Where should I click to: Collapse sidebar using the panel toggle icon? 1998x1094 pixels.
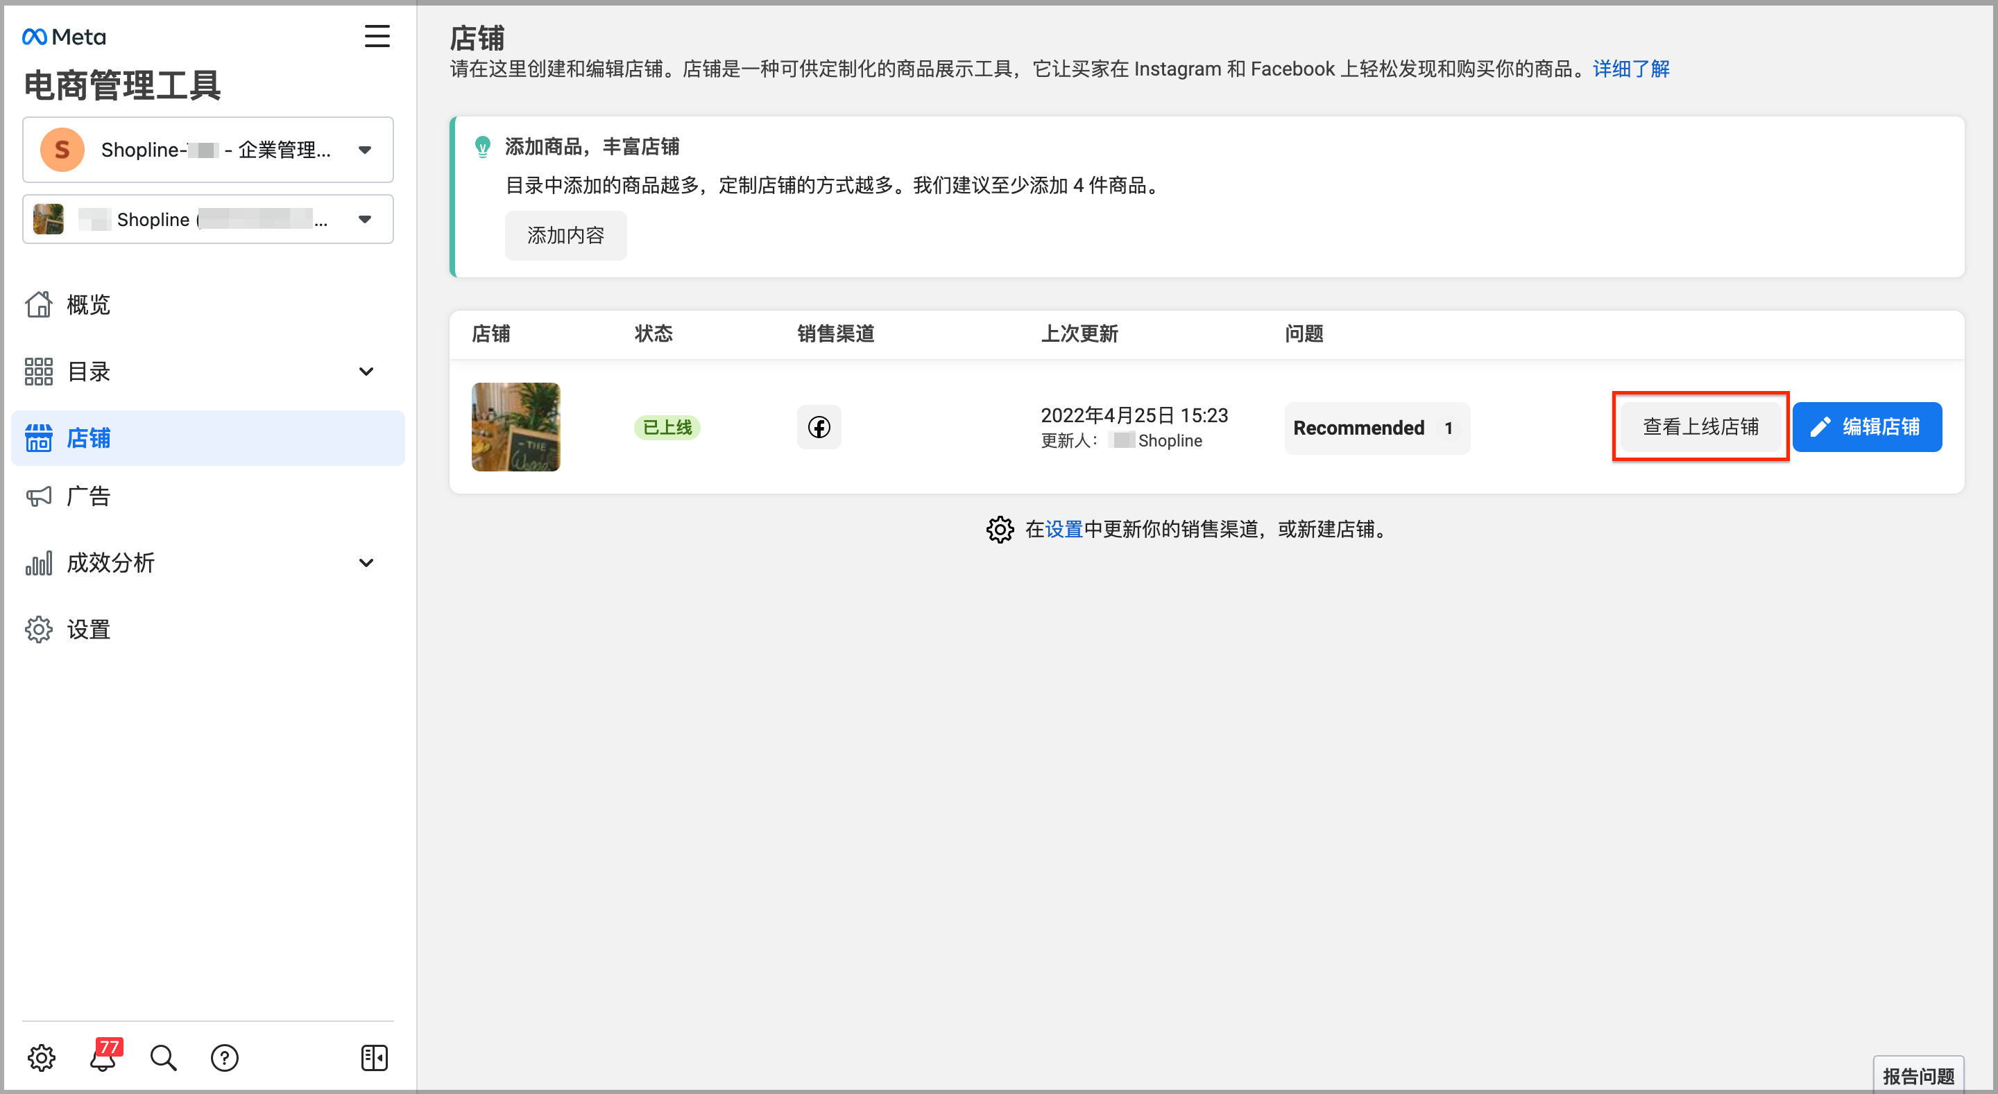coord(375,1057)
